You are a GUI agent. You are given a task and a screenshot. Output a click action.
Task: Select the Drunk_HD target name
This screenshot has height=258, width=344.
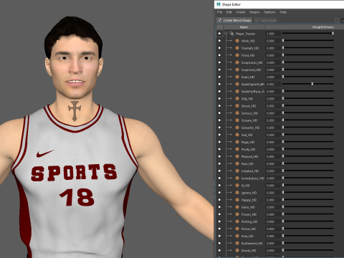click(249, 251)
